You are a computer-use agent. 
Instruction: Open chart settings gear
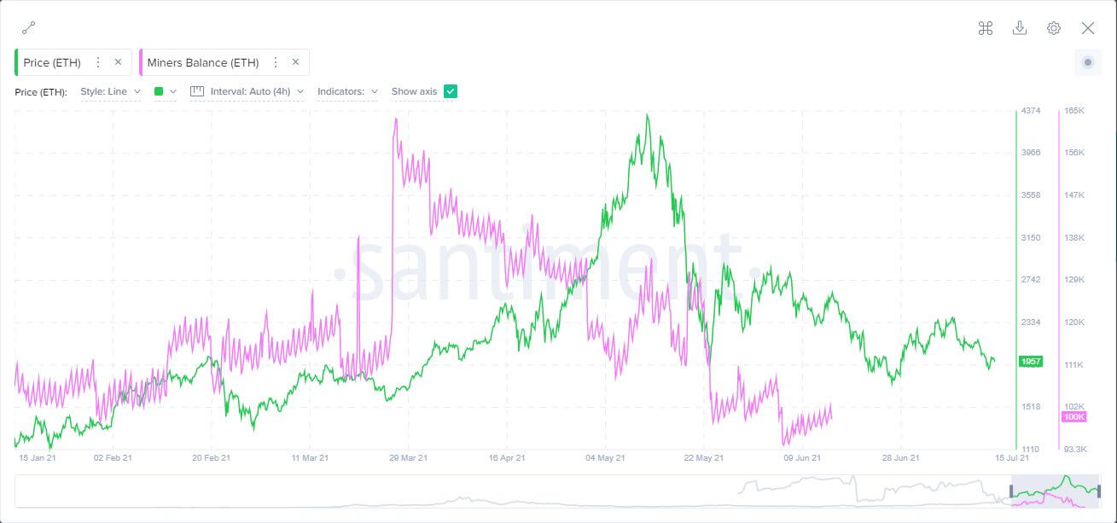[1054, 28]
